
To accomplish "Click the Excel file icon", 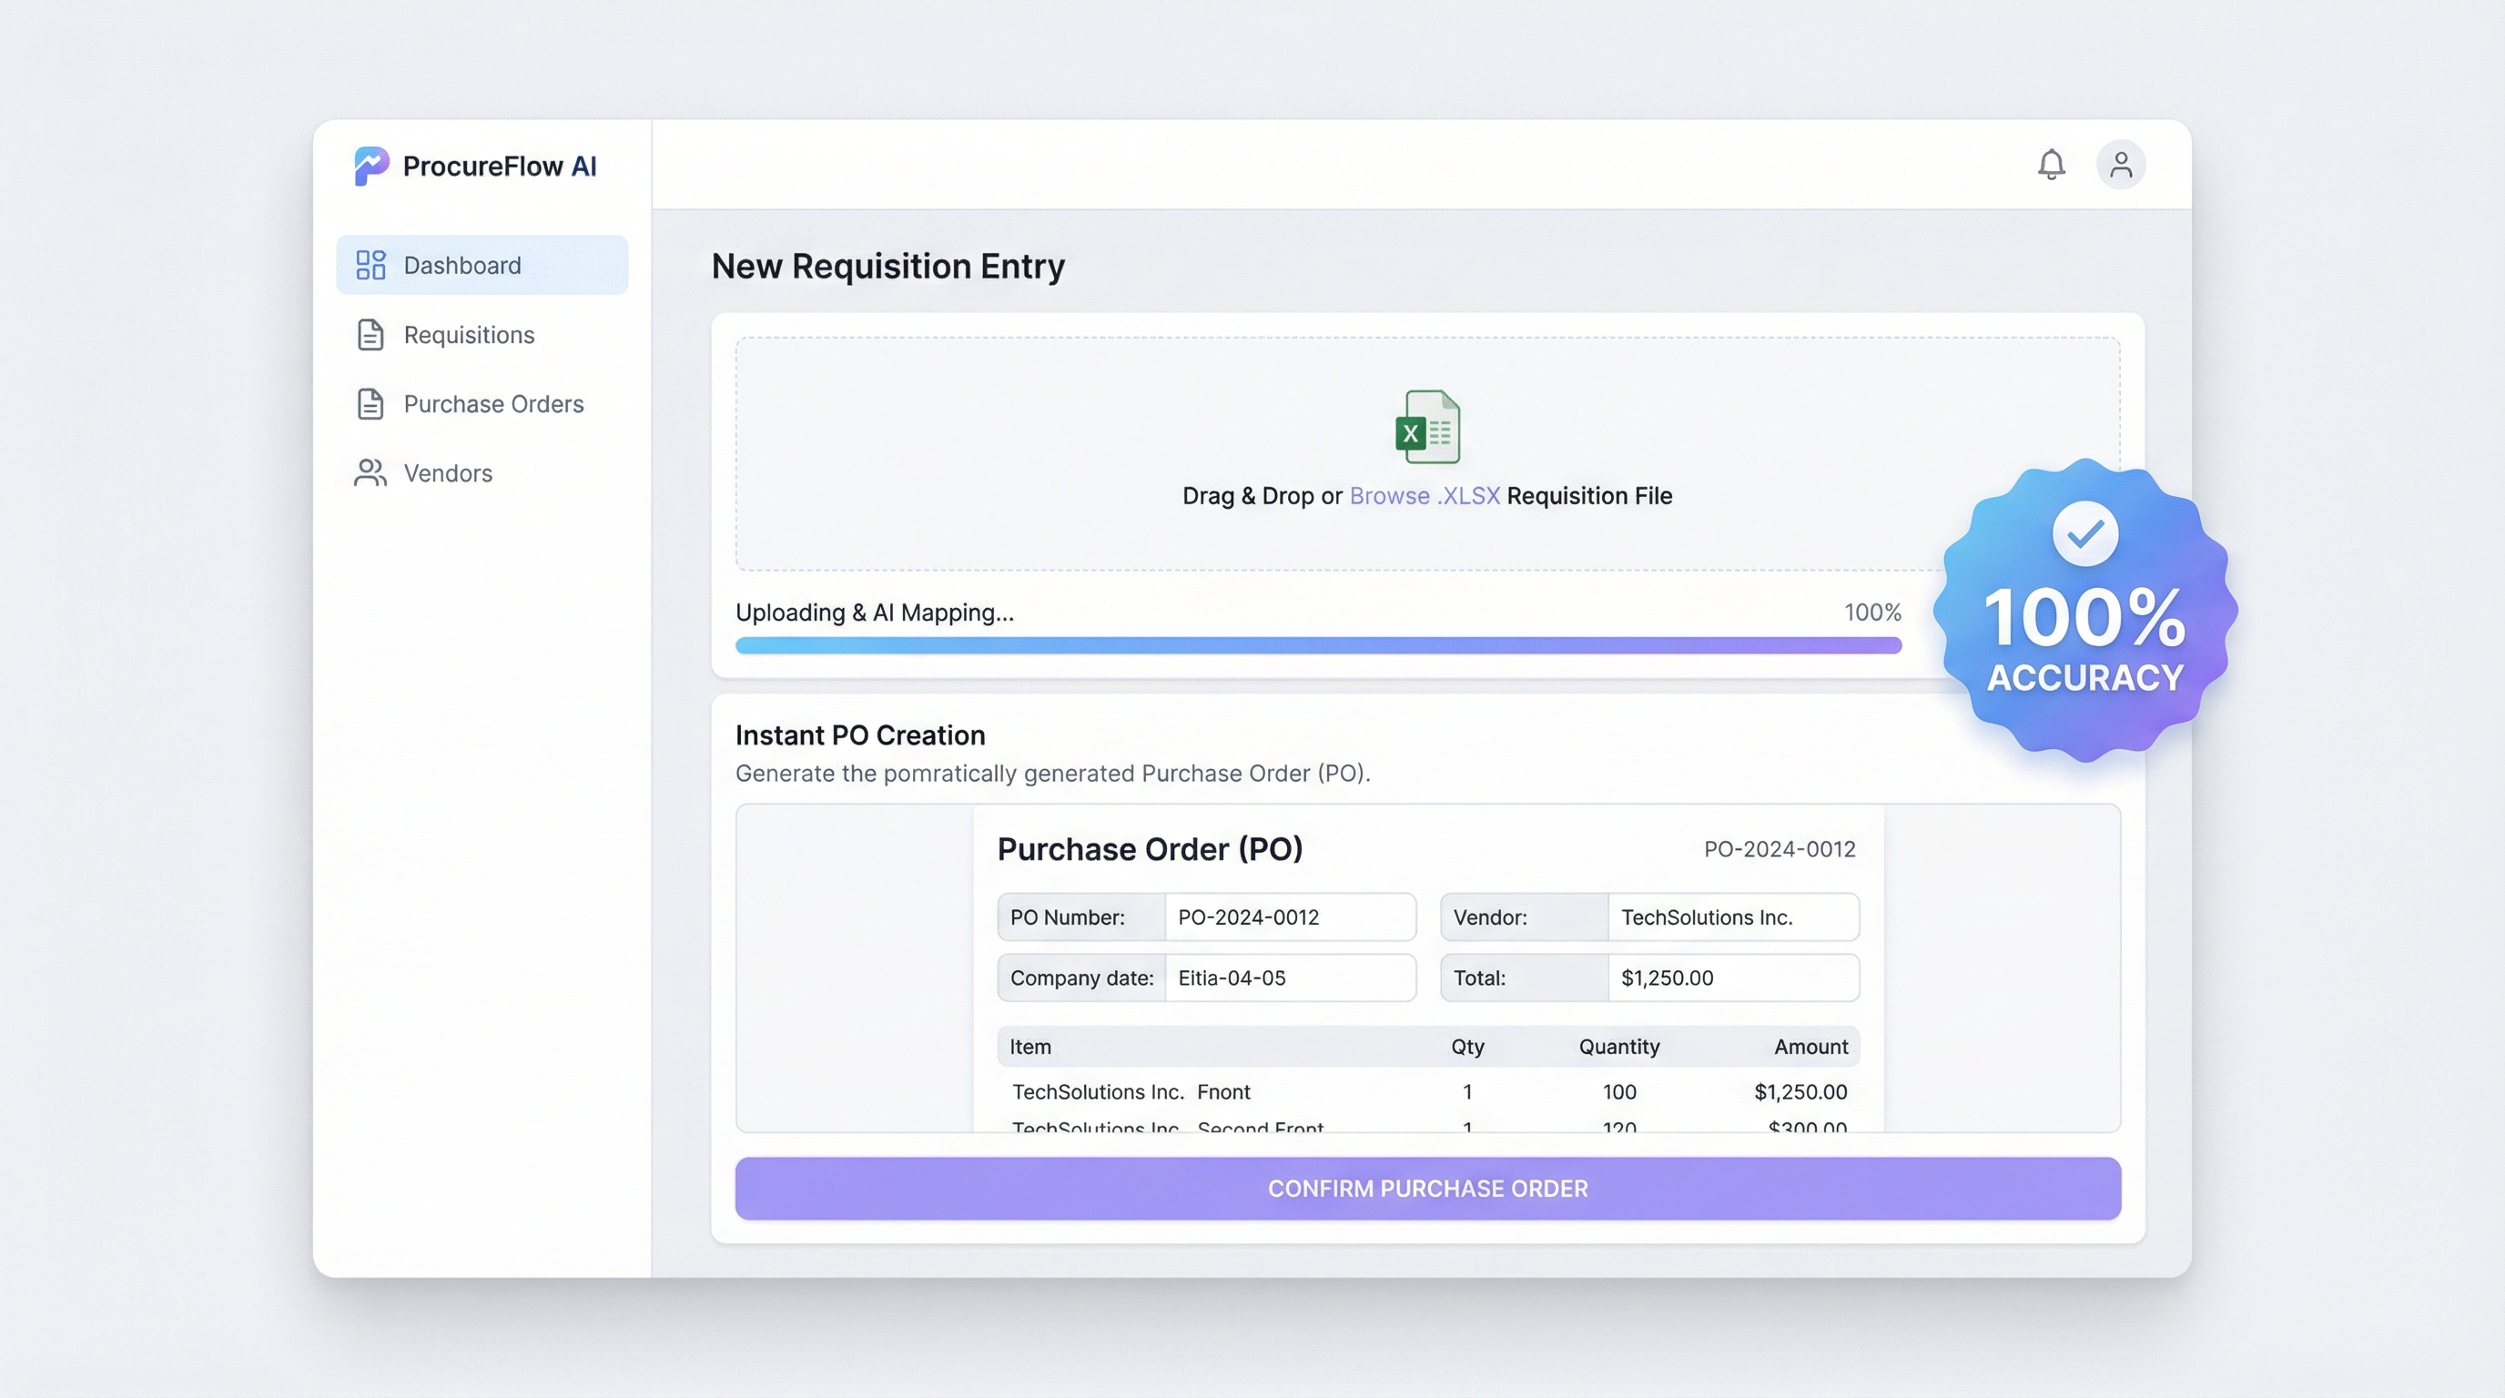I will point(1426,427).
